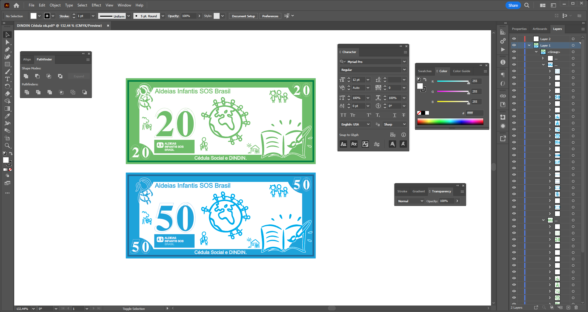
Task: Select the Selection tool arrow
Action: 7,35
